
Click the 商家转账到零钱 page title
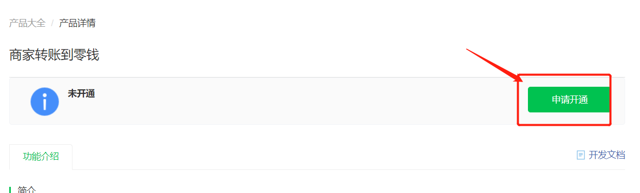pos(54,55)
